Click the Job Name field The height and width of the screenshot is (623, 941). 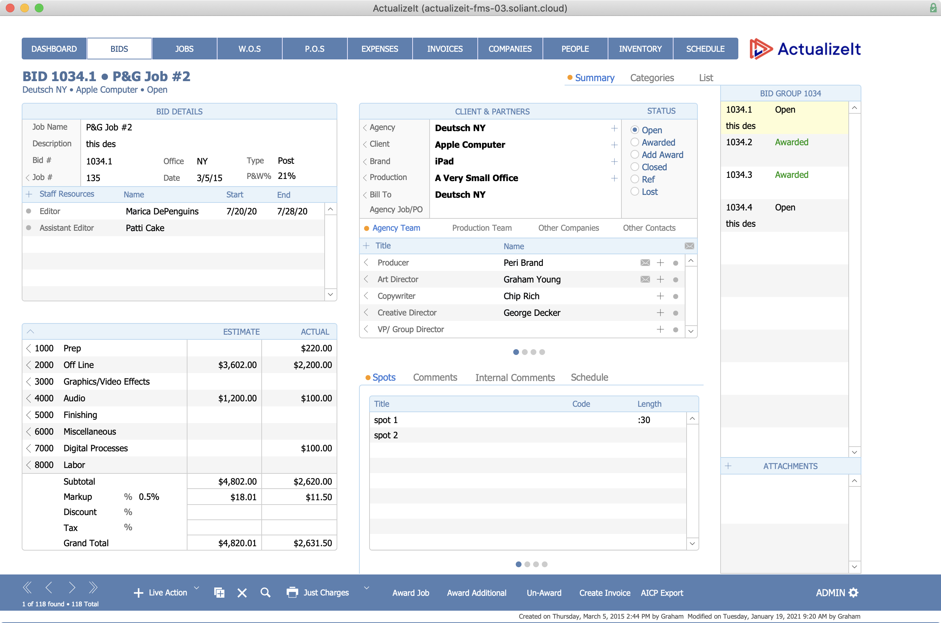coord(209,127)
